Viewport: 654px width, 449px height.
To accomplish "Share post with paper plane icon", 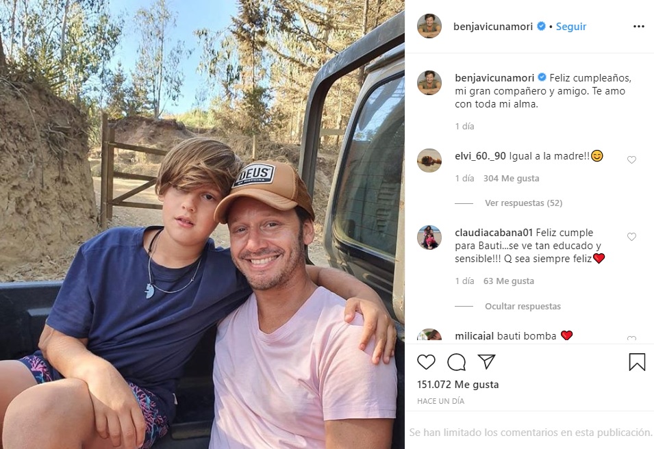I will point(486,362).
